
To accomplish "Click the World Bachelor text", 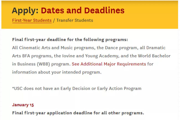I will pyautogui.click(x=154, y=56).
